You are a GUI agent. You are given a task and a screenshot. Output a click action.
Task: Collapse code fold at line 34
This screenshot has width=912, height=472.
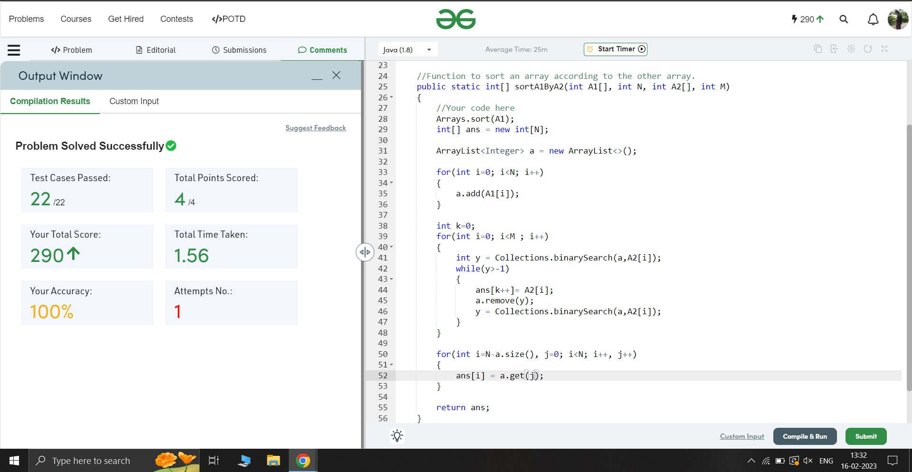tap(391, 183)
